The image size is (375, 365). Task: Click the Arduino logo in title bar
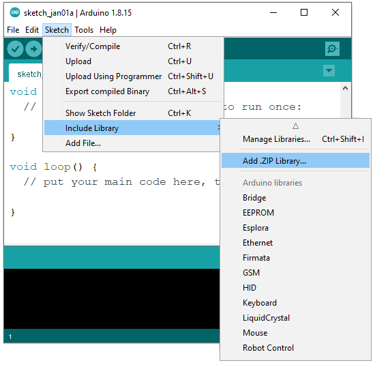point(15,12)
